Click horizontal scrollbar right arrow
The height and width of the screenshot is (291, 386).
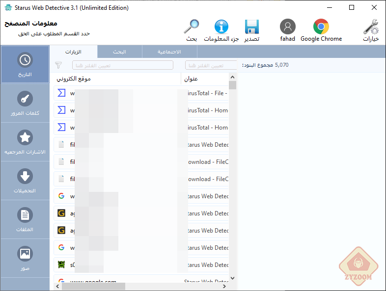point(224,286)
